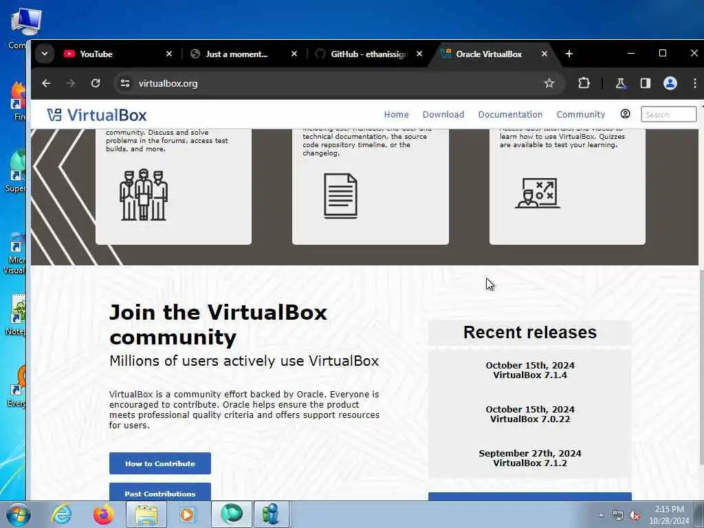Close the Oracle VirtualBox tab
The image size is (704, 528).
point(544,54)
